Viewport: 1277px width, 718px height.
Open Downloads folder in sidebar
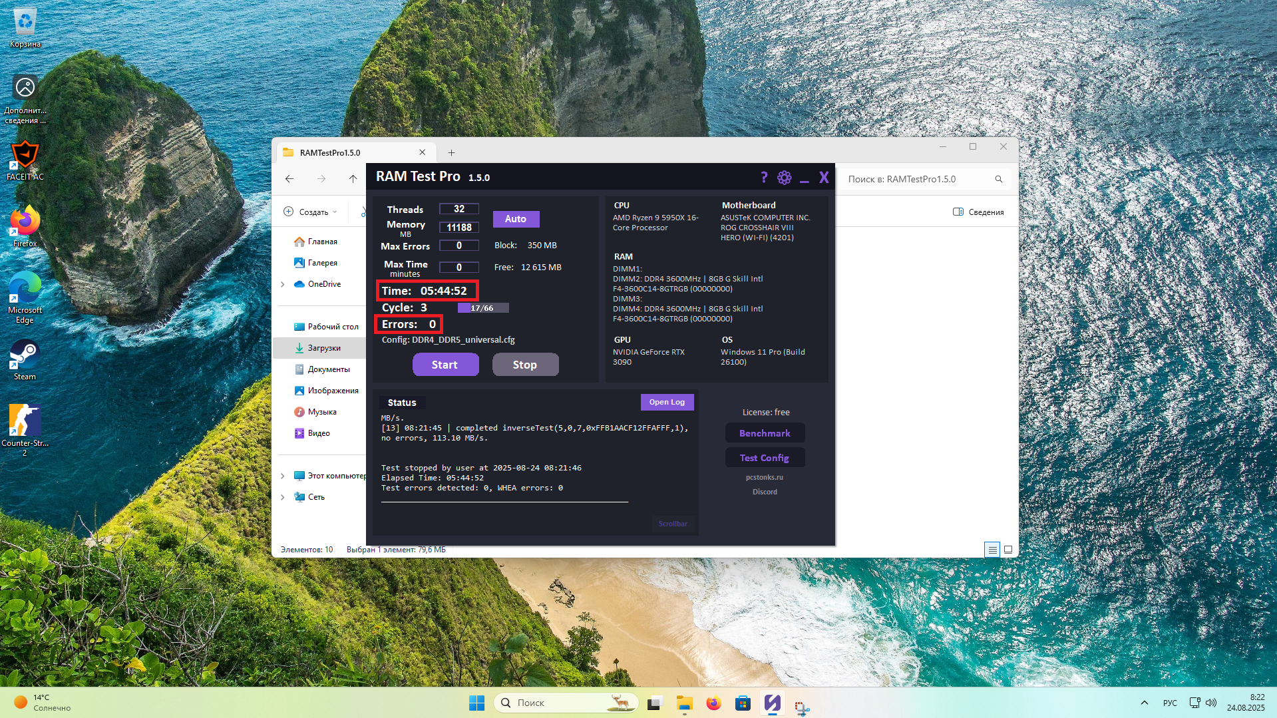pos(319,348)
